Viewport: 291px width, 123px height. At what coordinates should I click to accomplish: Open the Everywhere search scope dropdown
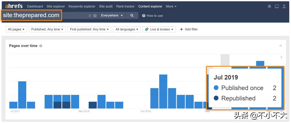112,15
